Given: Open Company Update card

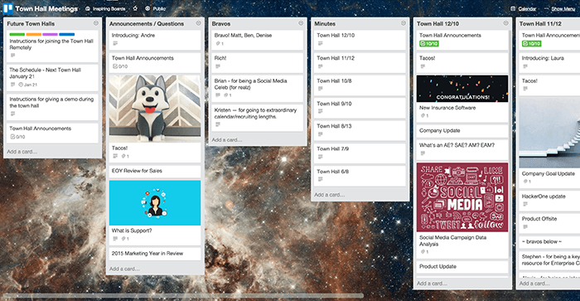Looking at the screenshot, I should [462, 131].
